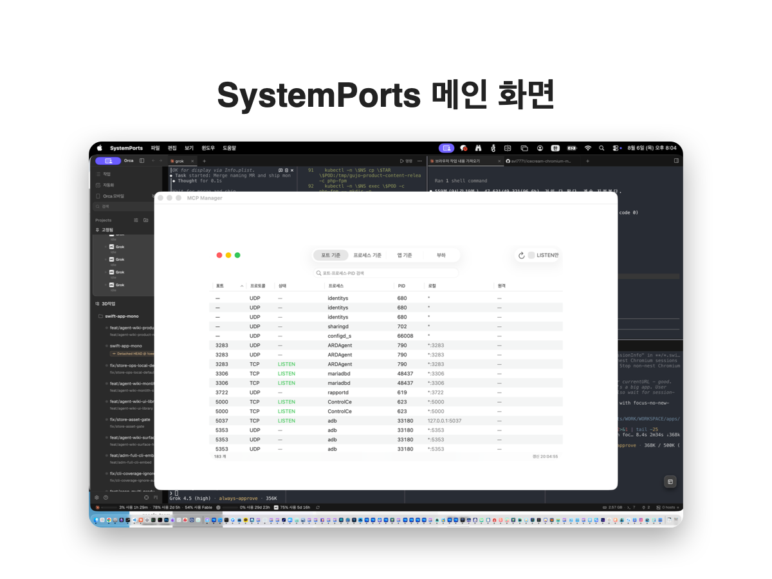Click the 명령 run button in Orca
The height and width of the screenshot is (579, 772).
(406, 161)
